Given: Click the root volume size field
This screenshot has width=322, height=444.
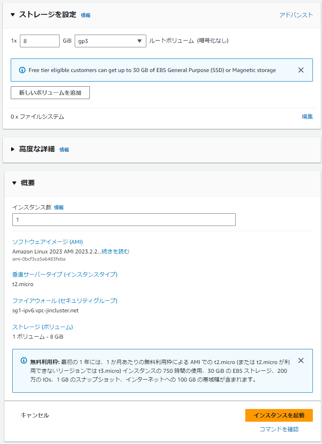Looking at the screenshot, I should click(x=39, y=41).
